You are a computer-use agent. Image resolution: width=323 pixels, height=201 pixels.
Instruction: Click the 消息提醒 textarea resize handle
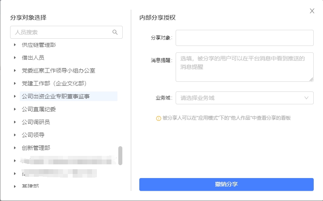coord(311,79)
